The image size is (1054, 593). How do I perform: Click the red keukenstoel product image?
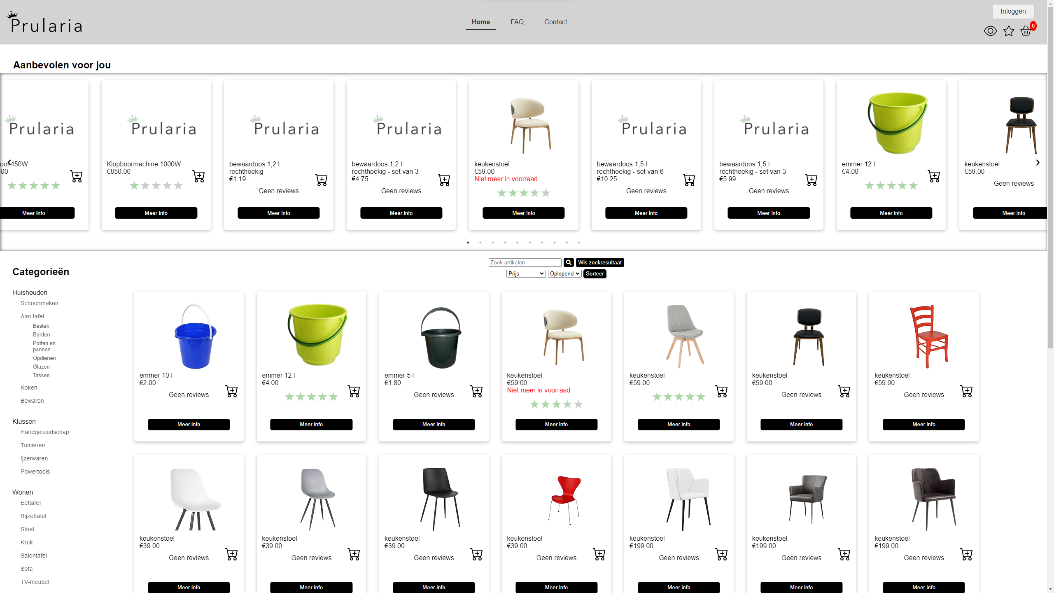(929, 336)
